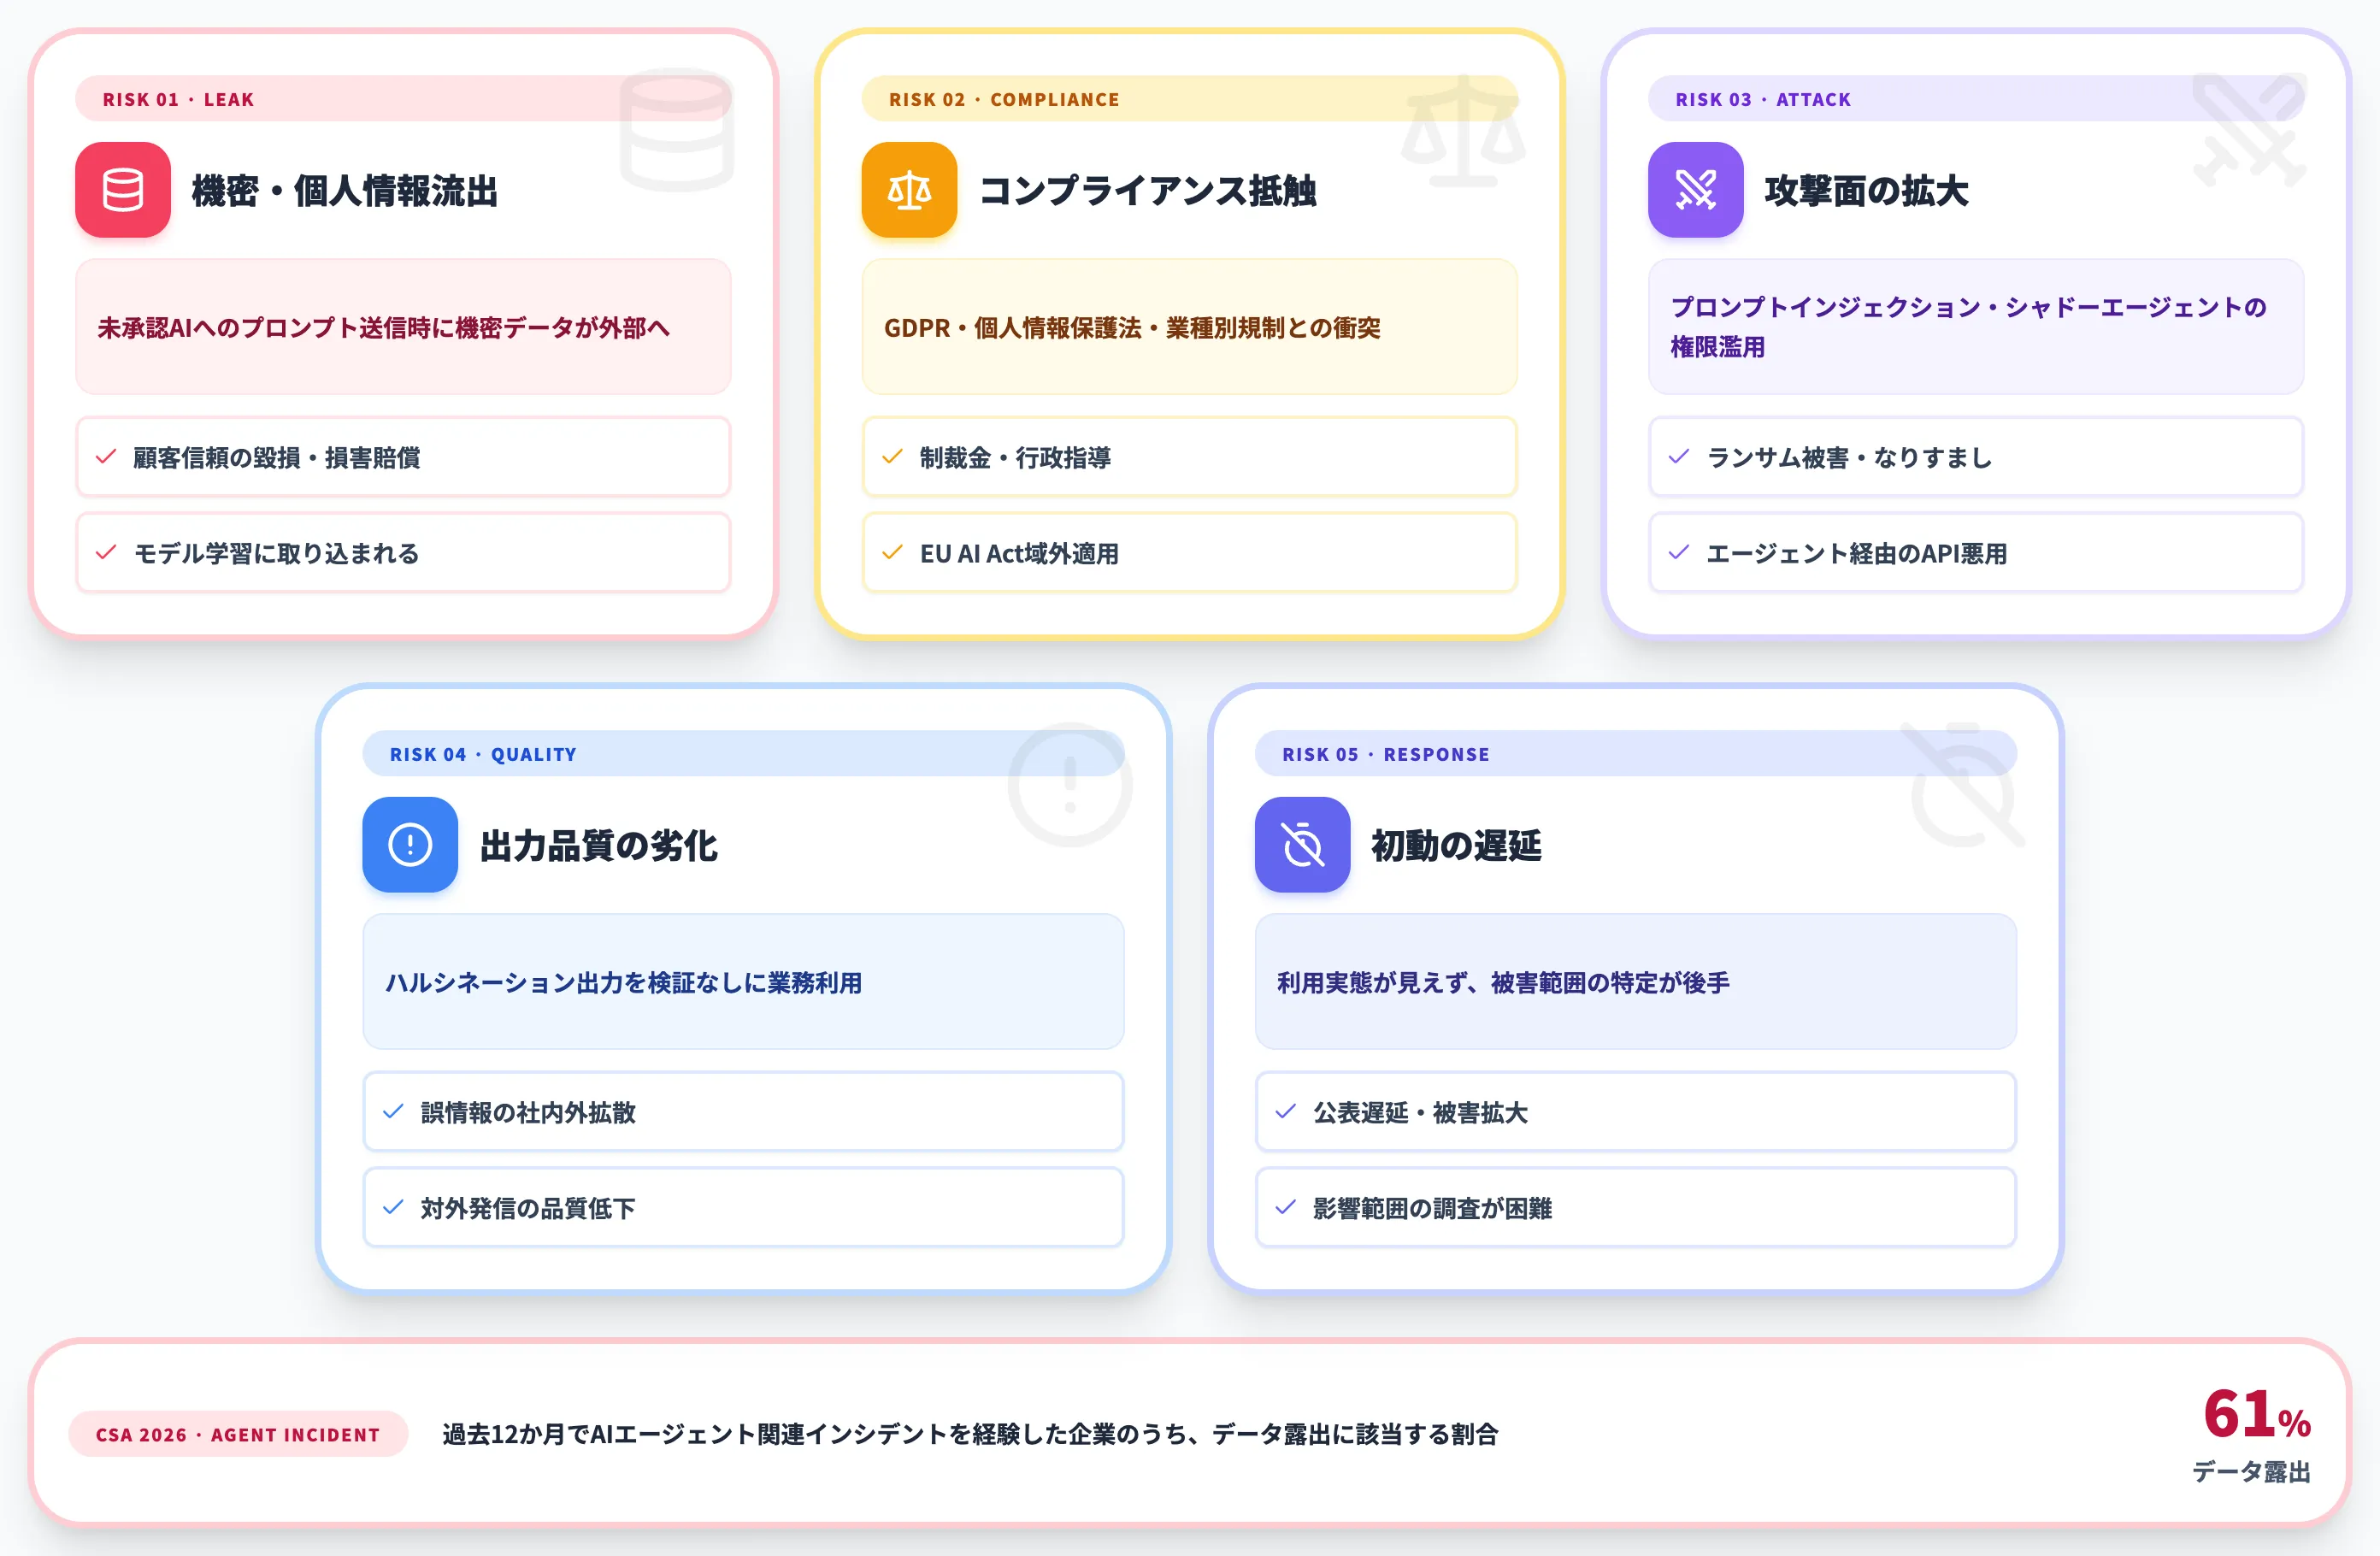The width and height of the screenshot is (2380, 1556).
Task: Select the RISK 04 · QUALITY label
Action: tap(483, 754)
